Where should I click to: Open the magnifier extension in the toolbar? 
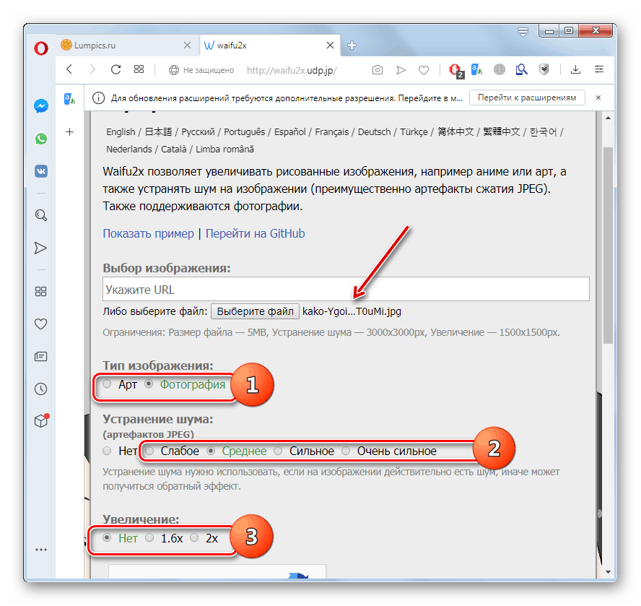point(521,69)
